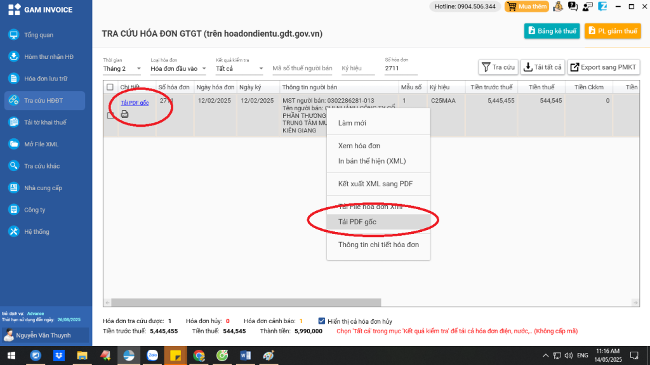
Task: Click the horizontal scrollbar thumb under table
Action: 246,302
